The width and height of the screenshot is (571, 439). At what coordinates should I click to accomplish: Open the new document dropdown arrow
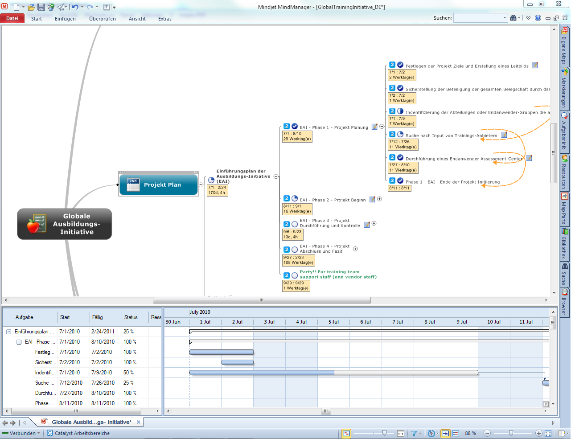24,7
